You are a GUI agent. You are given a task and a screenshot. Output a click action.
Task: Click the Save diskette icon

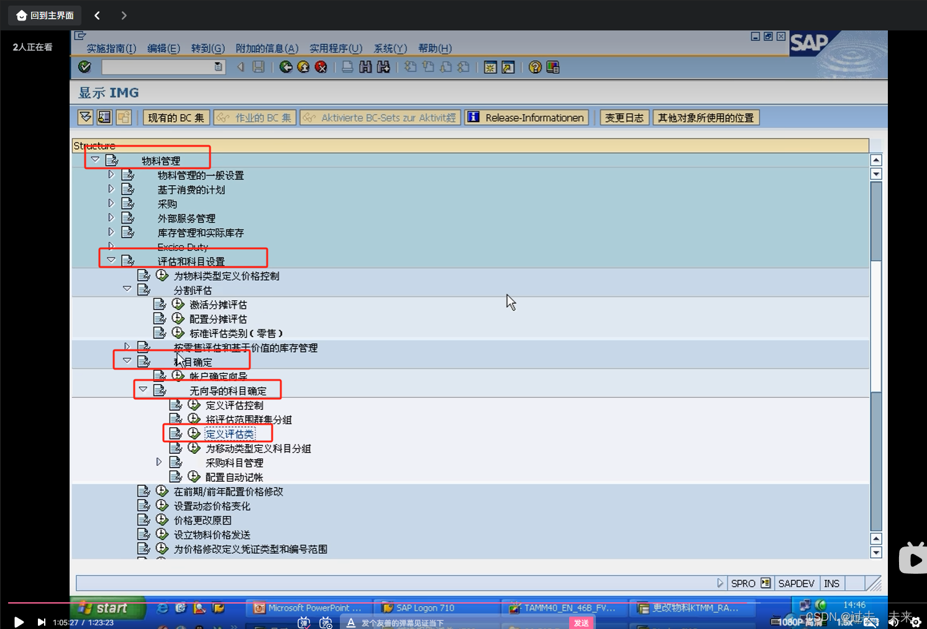258,67
